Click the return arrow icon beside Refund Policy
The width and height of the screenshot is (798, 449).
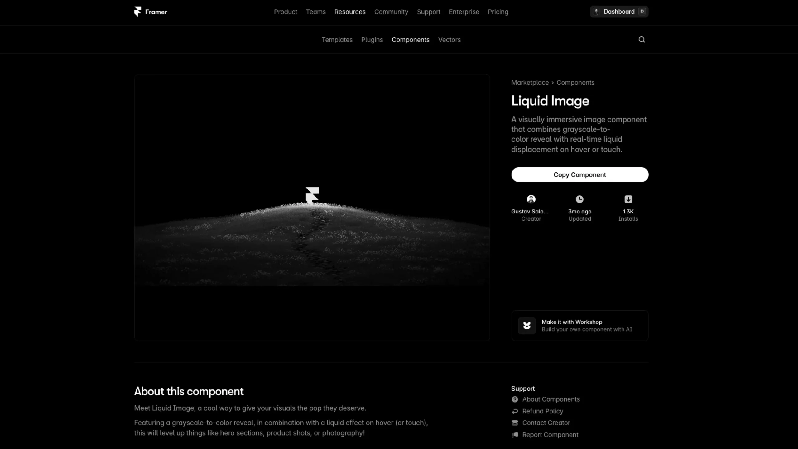click(x=515, y=411)
